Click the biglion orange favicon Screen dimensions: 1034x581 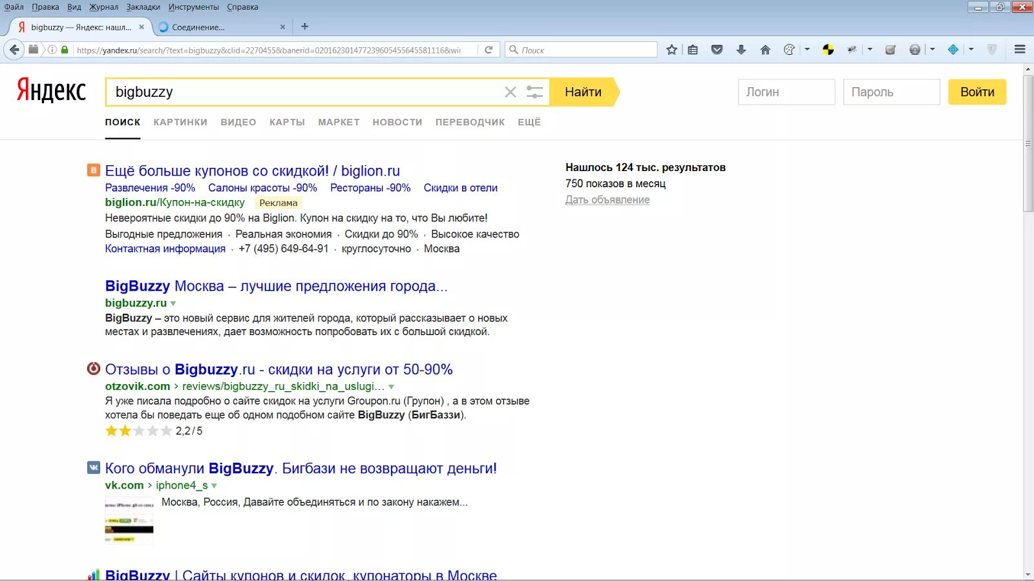click(x=94, y=170)
